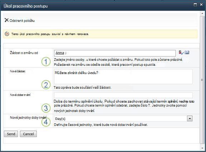Click the Check Names person icon
This screenshot has height=152, width=206.
point(181,53)
